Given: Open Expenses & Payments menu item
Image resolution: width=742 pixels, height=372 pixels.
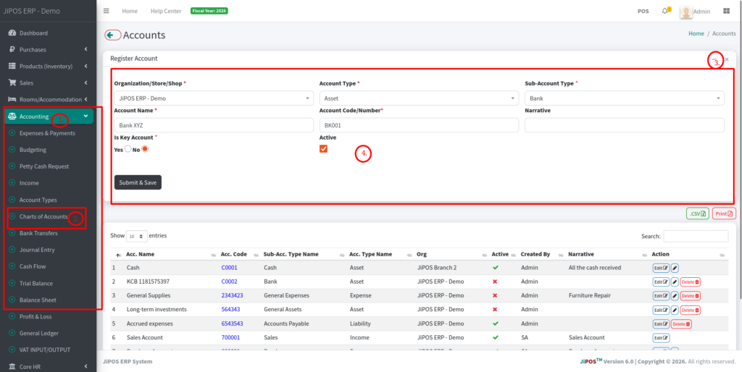Looking at the screenshot, I should click(x=47, y=133).
